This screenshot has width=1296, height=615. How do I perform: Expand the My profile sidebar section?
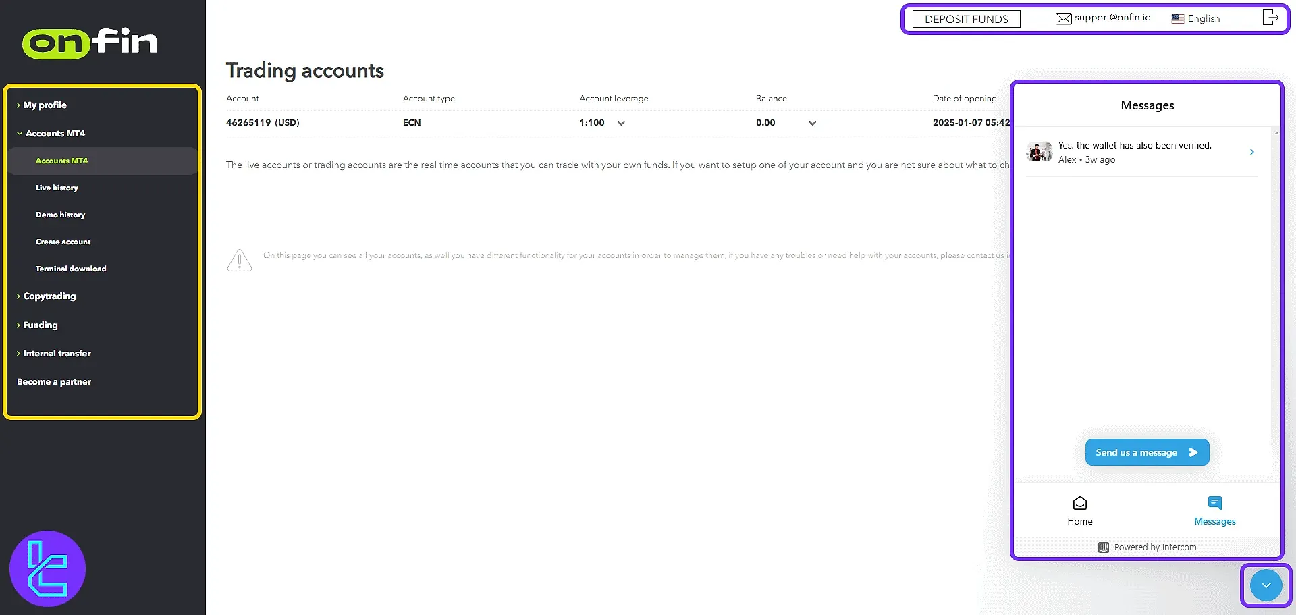point(45,105)
